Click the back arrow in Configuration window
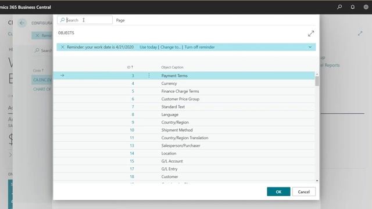This screenshot has width=372, height=209. point(22,23)
